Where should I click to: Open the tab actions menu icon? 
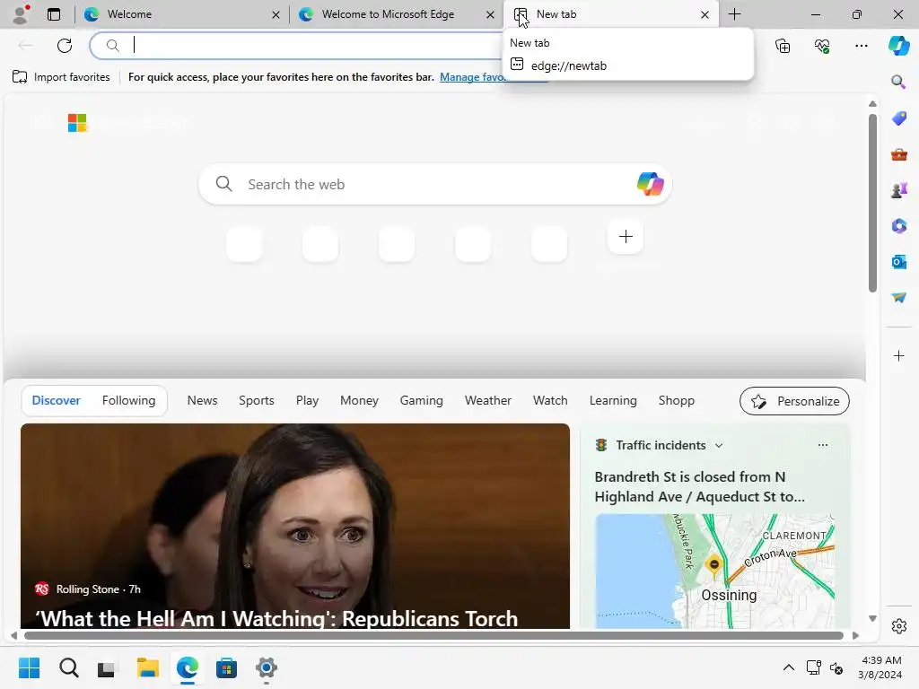click(x=54, y=14)
